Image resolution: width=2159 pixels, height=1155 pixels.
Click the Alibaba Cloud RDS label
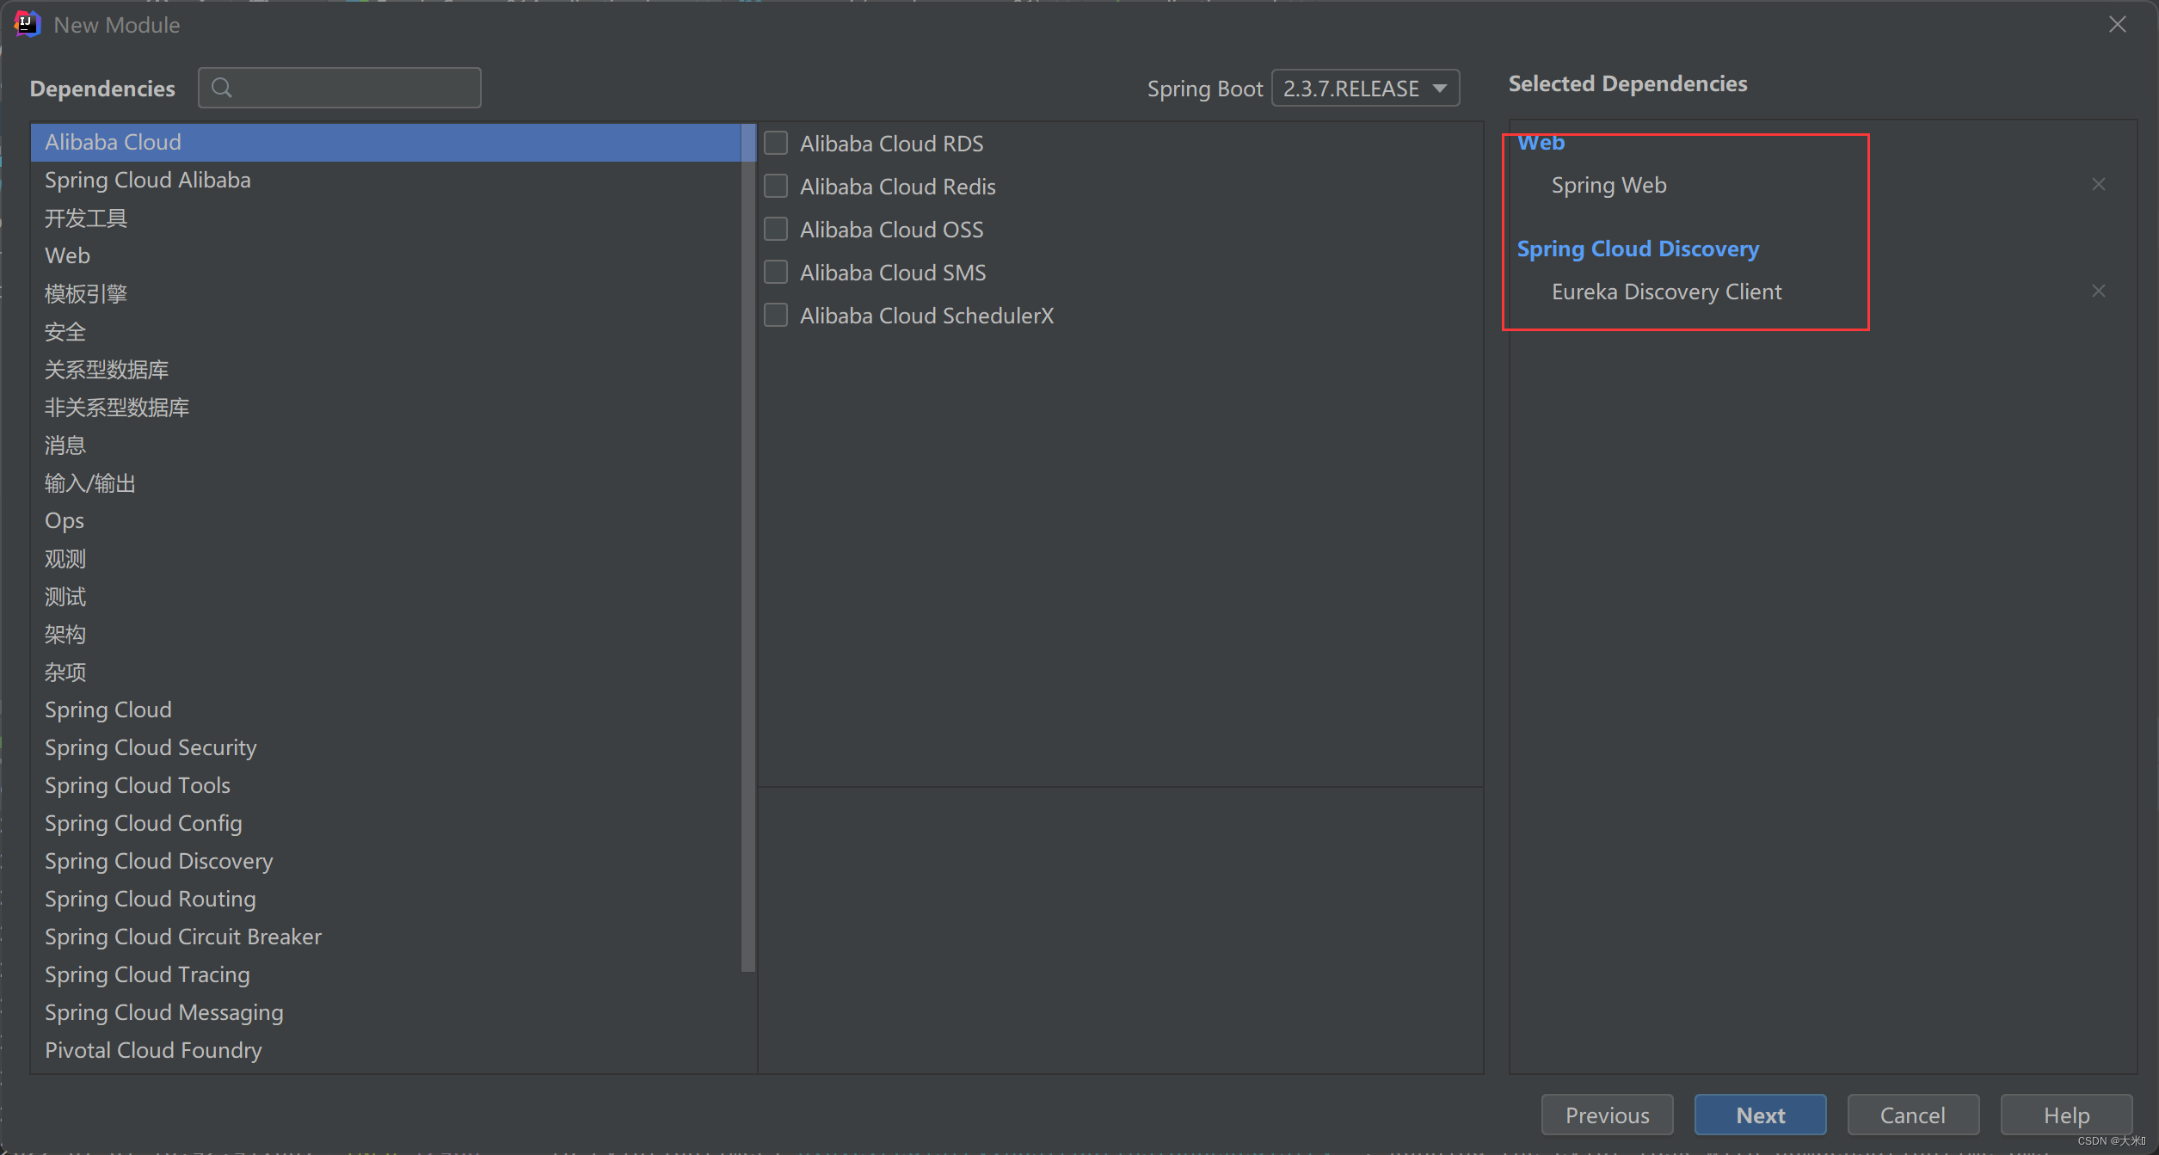[x=891, y=143]
